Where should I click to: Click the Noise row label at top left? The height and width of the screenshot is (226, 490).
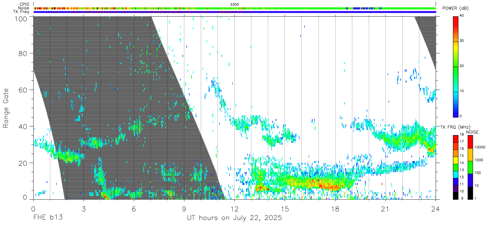click(24, 8)
